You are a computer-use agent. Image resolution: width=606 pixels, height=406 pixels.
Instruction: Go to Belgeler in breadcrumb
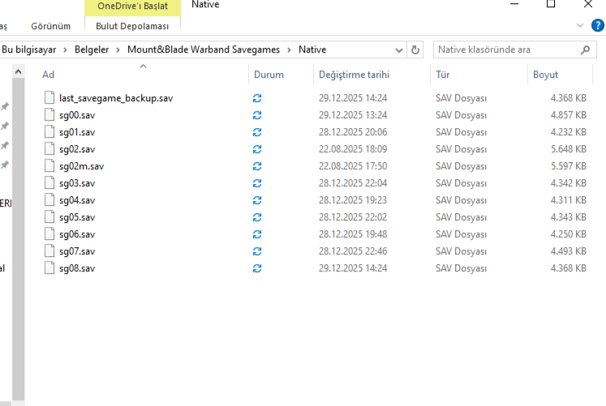92,49
